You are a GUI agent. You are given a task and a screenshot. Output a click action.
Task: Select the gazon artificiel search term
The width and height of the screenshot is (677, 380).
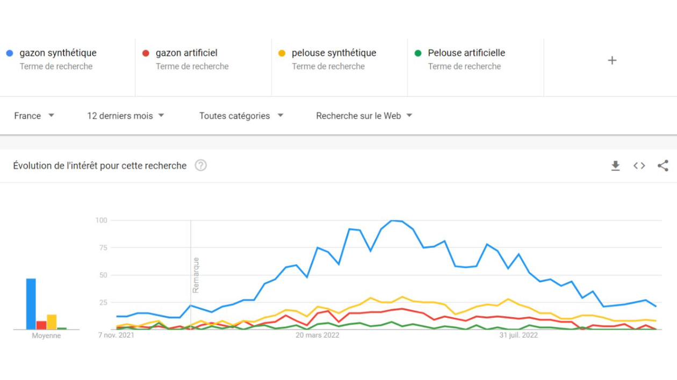tap(186, 53)
